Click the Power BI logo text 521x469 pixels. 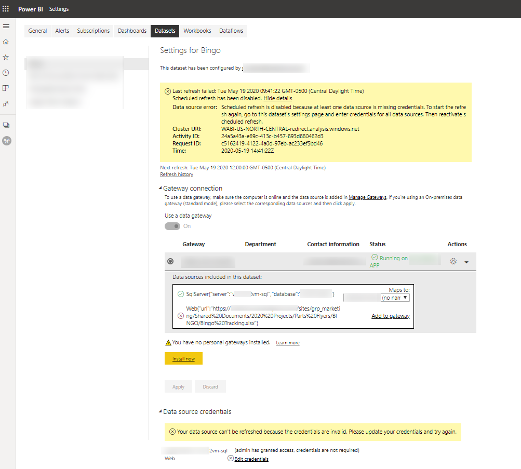pos(31,9)
